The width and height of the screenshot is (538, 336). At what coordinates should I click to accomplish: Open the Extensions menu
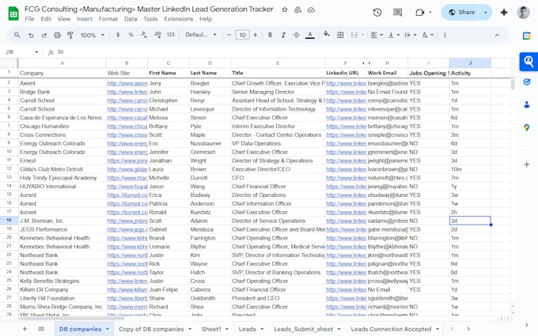(x=179, y=19)
